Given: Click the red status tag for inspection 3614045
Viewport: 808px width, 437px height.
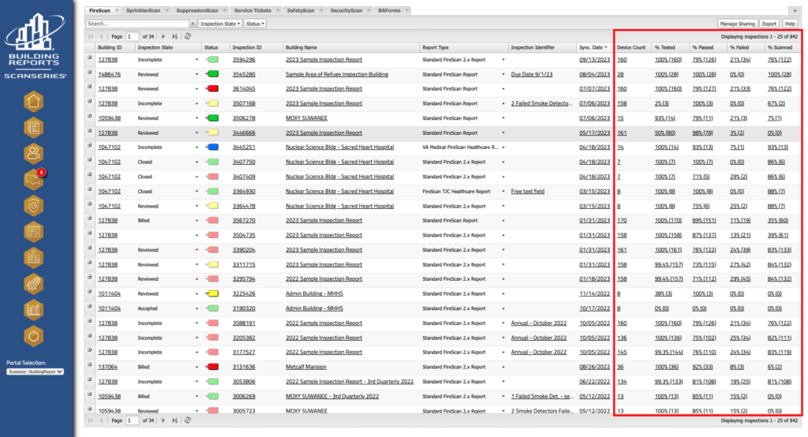Looking at the screenshot, I should coord(213,88).
